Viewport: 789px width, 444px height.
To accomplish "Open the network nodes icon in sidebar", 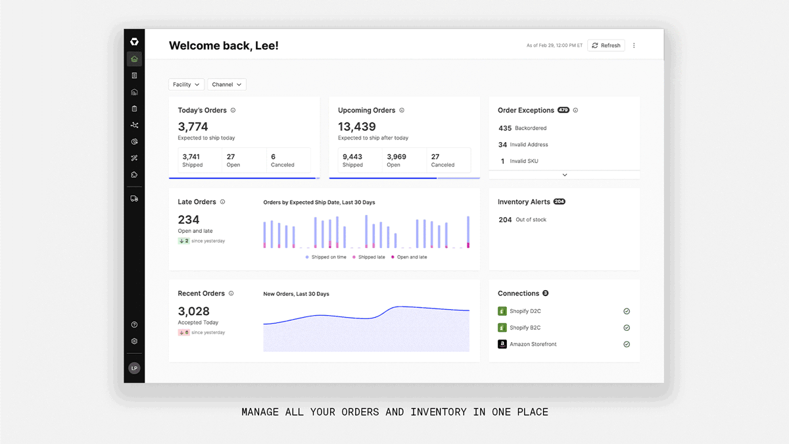I will coord(134,125).
